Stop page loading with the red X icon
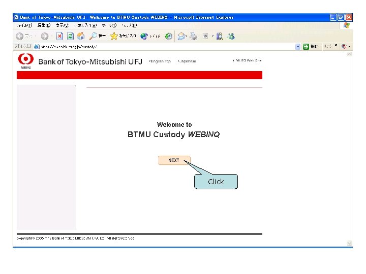This screenshot has width=366, height=274. pos(60,36)
